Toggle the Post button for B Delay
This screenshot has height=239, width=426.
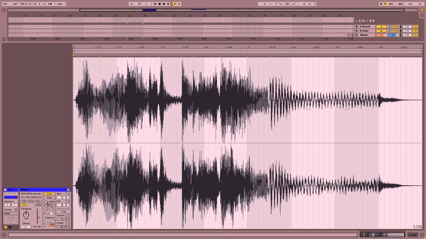[x=395, y=31]
